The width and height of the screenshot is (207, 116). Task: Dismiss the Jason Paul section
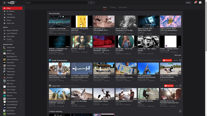tap(180, 86)
